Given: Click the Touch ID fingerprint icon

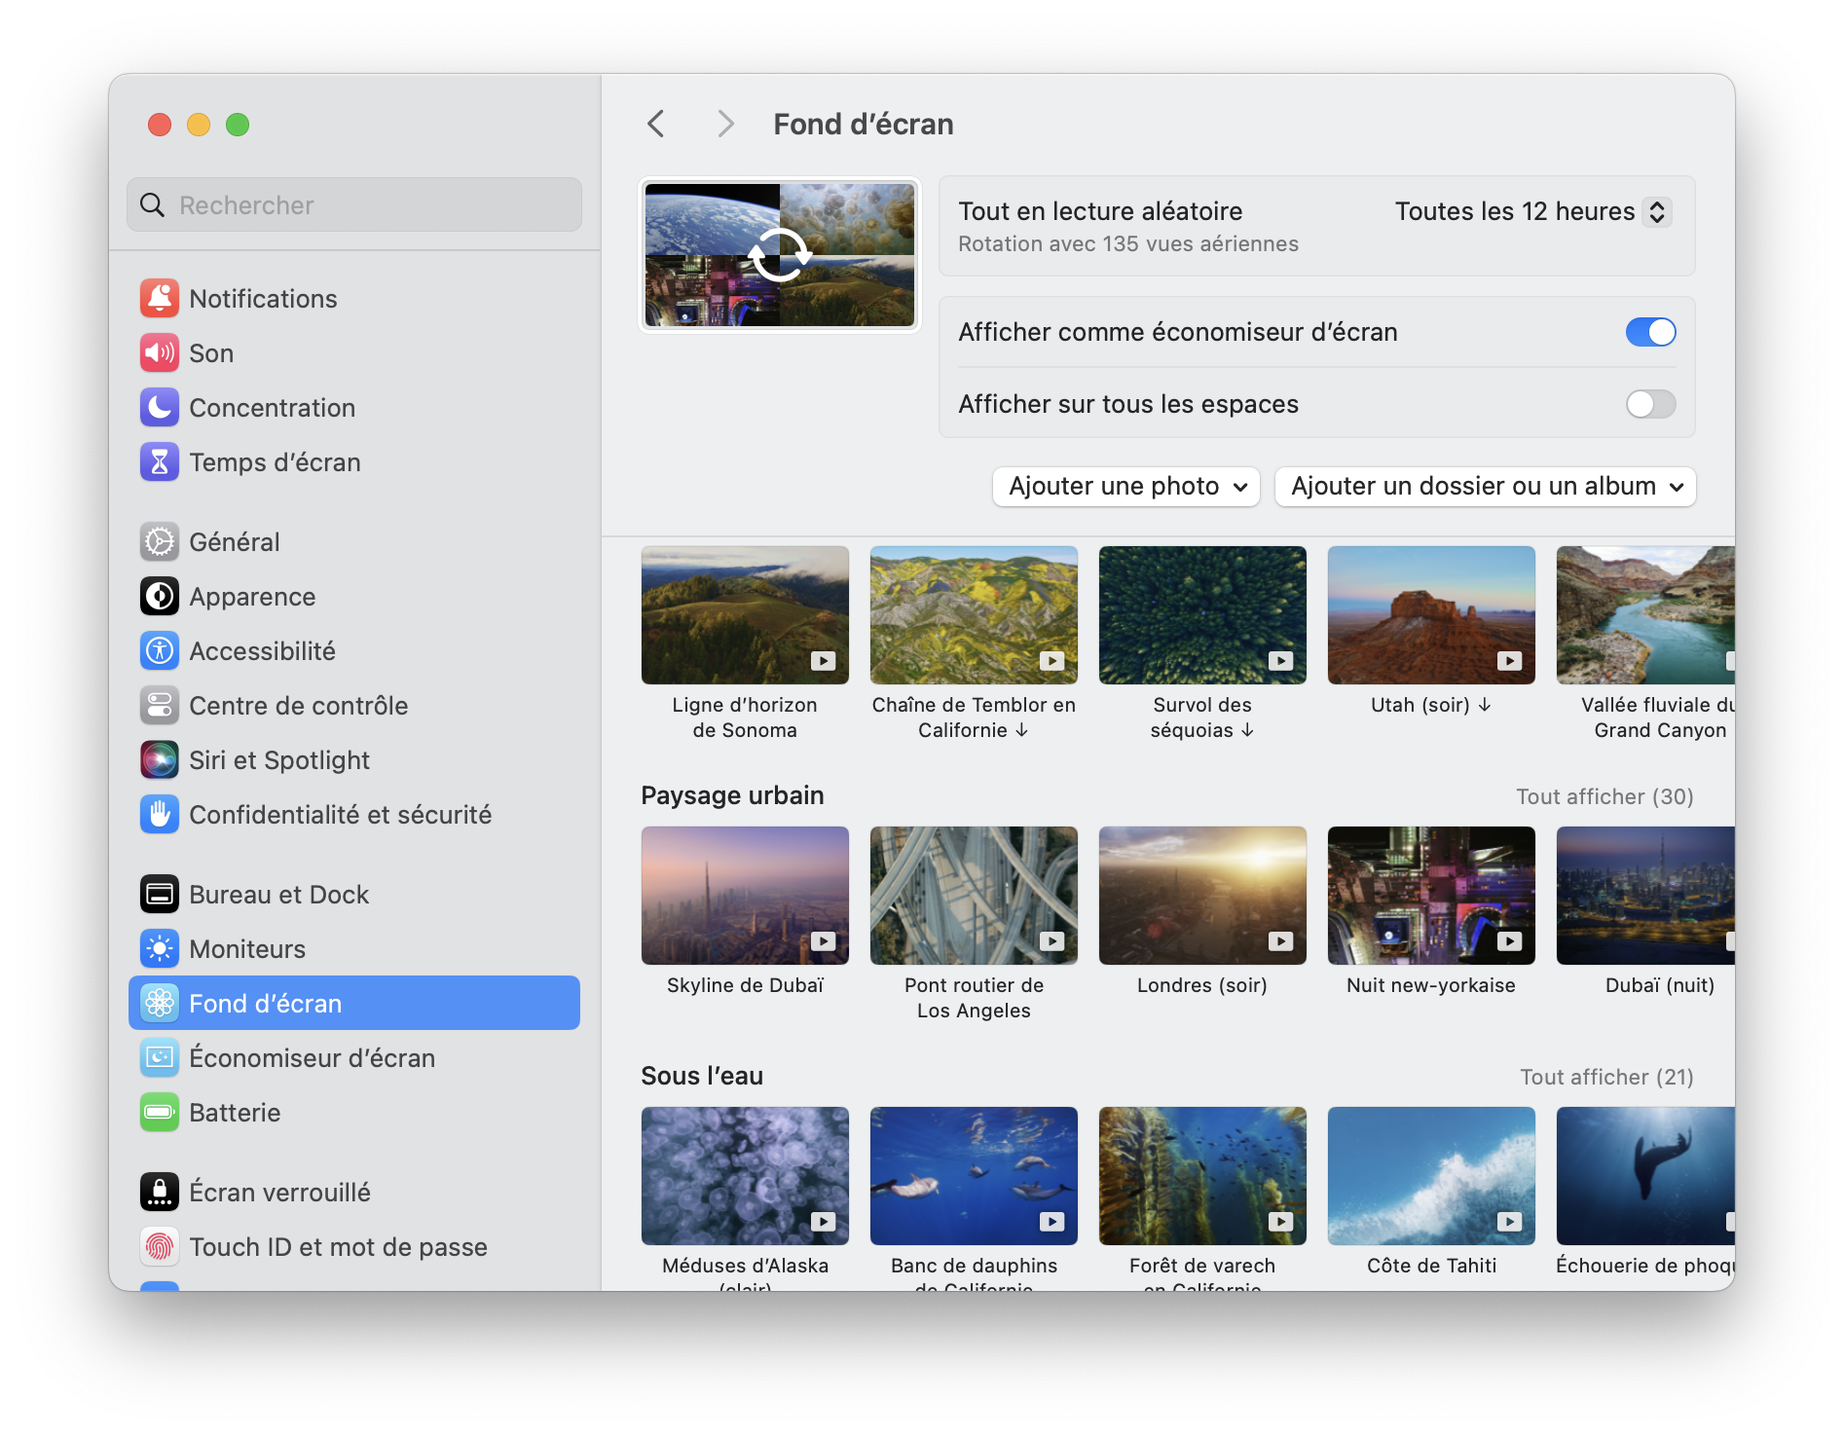Looking at the screenshot, I should [160, 1247].
